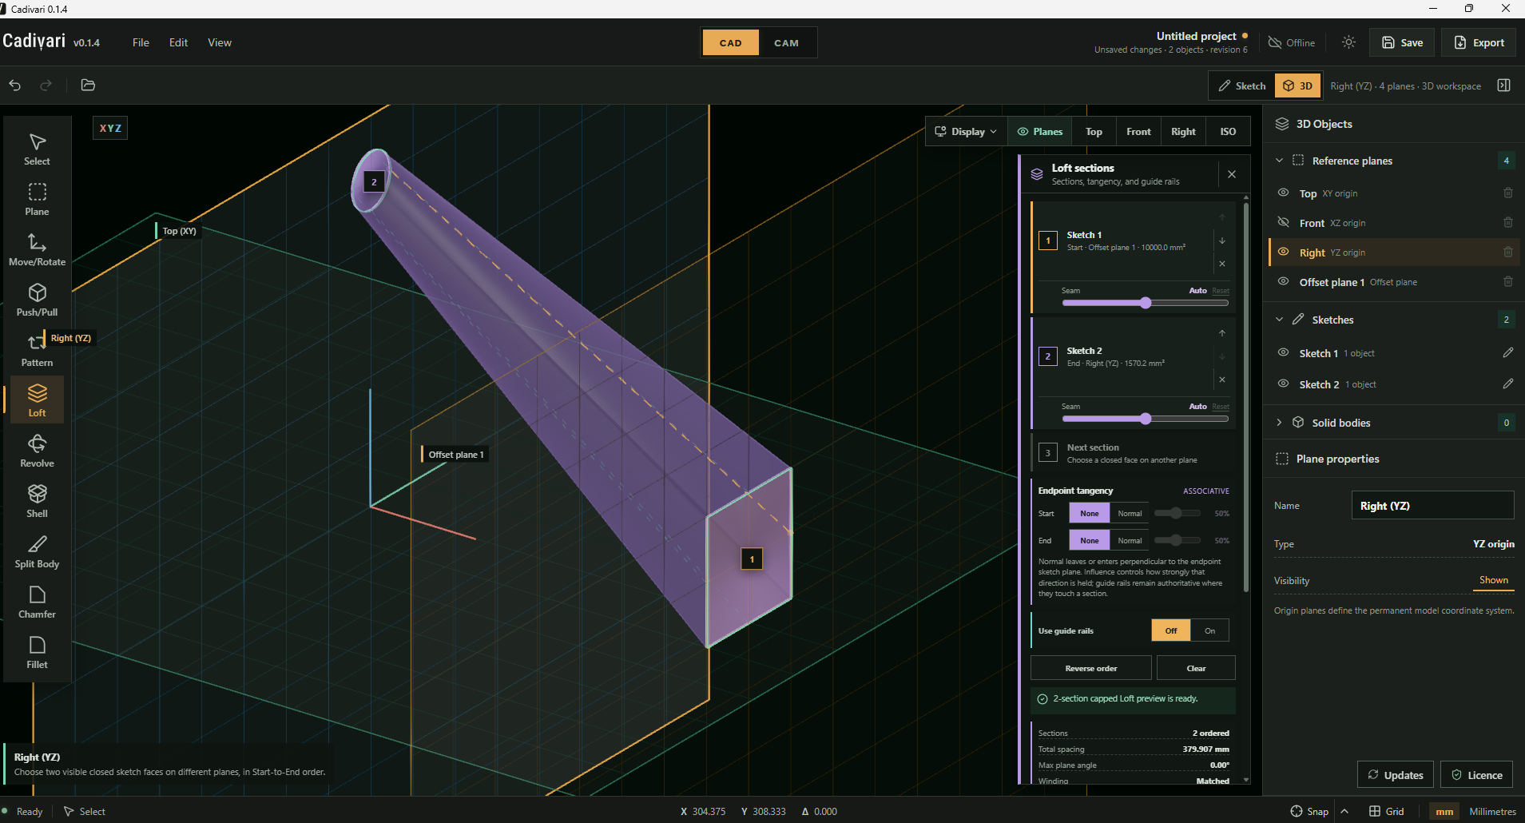Switch to ISO view
This screenshot has height=823, width=1525.
coord(1228,132)
